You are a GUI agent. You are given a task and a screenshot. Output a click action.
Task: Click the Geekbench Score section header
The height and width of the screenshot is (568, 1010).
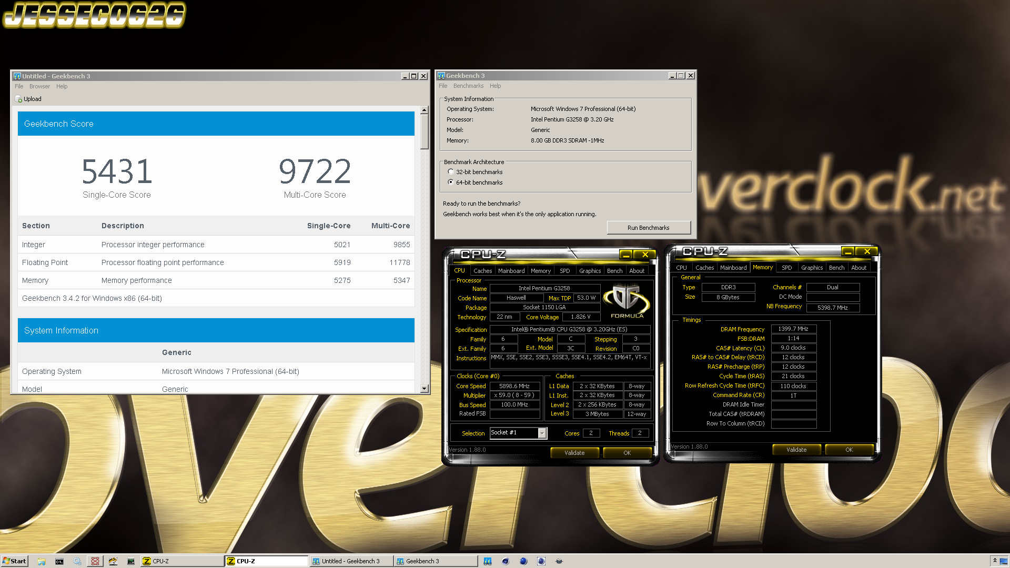pos(216,124)
